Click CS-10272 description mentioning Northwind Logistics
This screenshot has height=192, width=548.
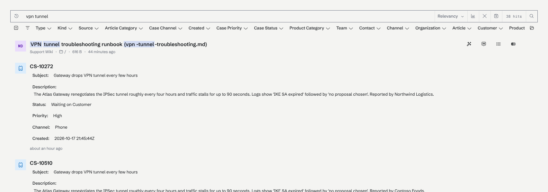234,94
